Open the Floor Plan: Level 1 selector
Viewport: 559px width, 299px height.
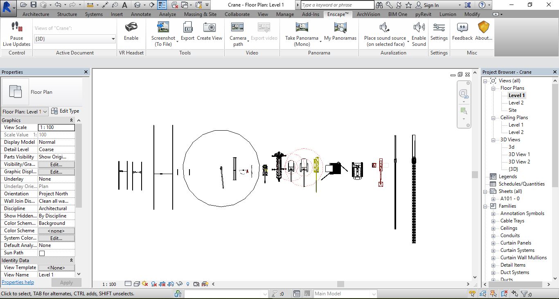point(25,111)
